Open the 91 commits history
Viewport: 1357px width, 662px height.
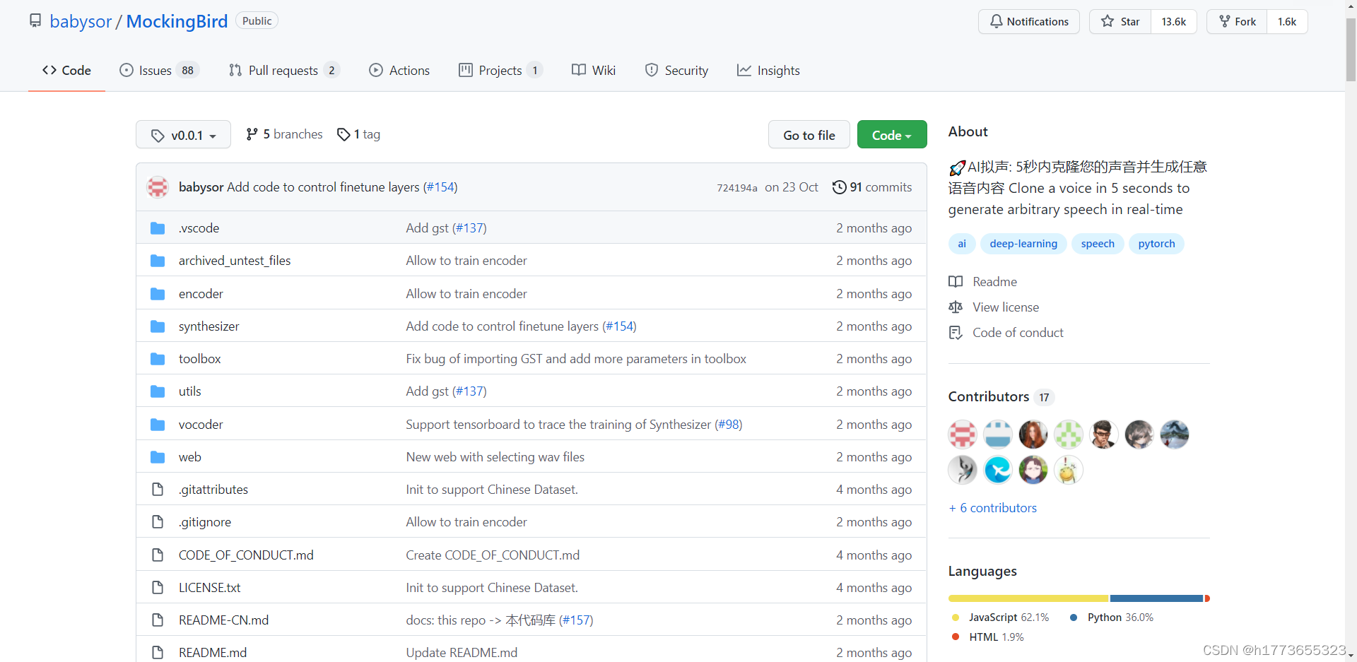(872, 187)
